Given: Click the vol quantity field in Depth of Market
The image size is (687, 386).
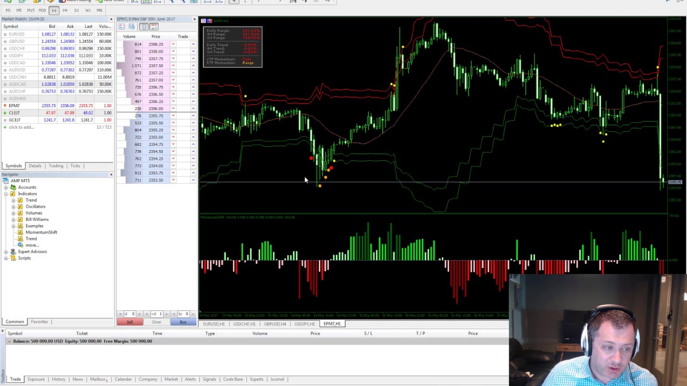Looking at the screenshot, I should pos(157,314).
